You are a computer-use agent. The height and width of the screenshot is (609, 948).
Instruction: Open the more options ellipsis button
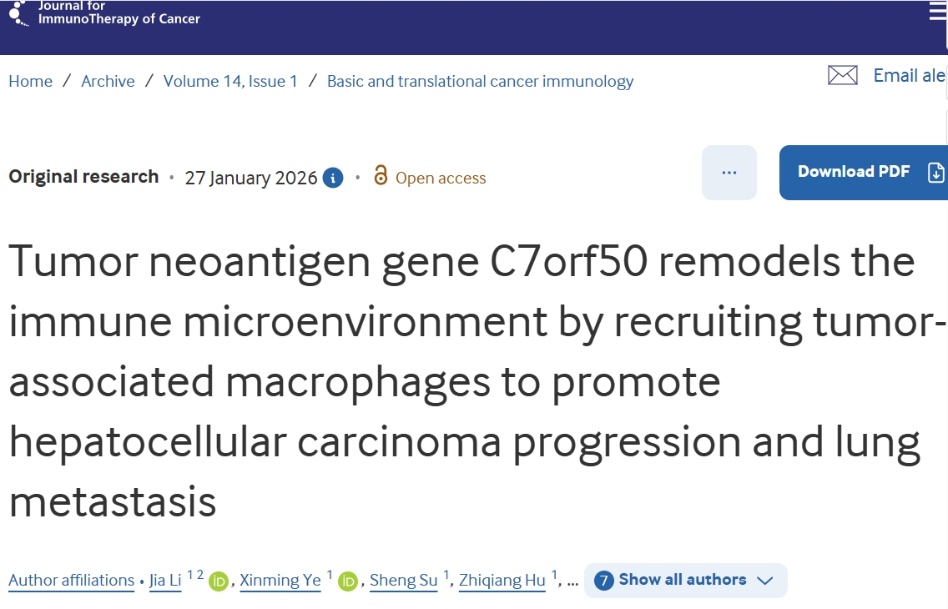(x=729, y=173)
